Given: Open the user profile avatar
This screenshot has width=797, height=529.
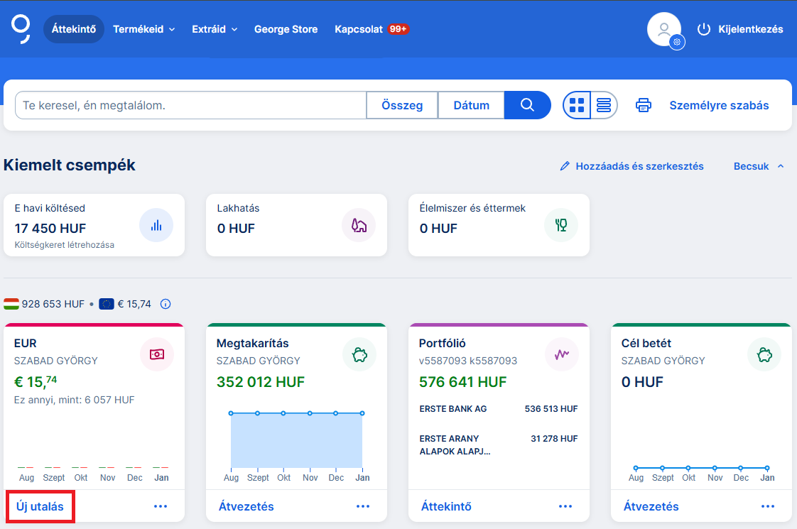Looking at the screenshot, I should pyautogui.click(x=664, y=30).
